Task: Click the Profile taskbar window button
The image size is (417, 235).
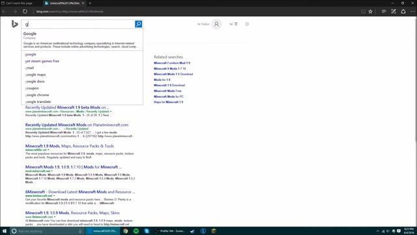Action: (x=170, y=231)
